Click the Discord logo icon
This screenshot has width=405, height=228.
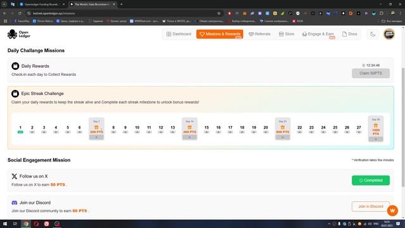[x=15, y=203]
